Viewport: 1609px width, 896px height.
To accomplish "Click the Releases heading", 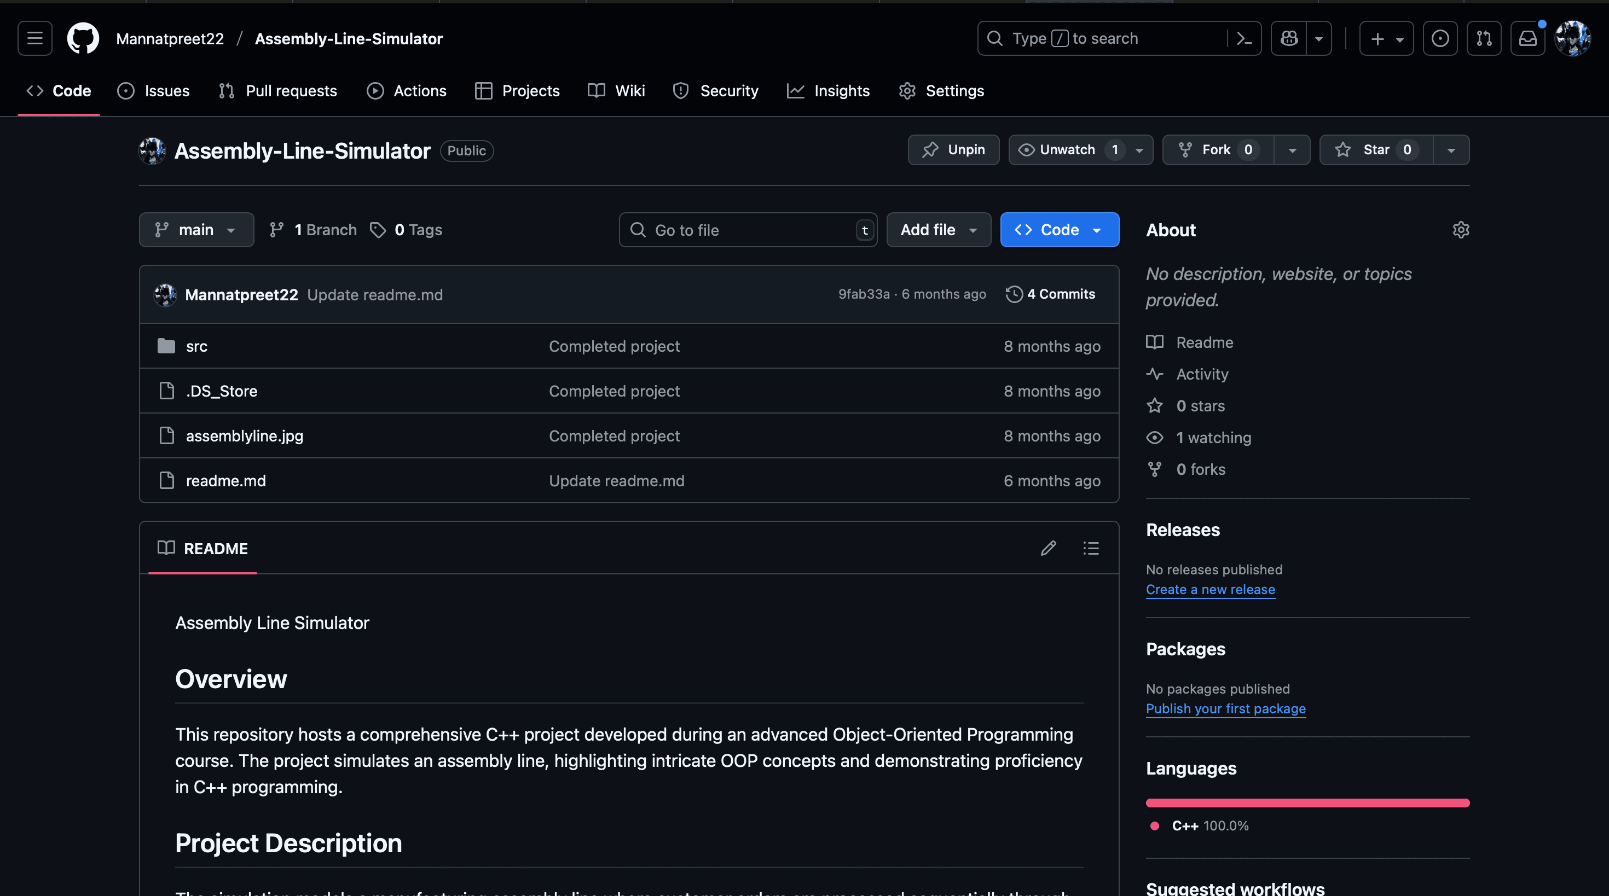I will pyautogui.click(x=1182, y=530).
